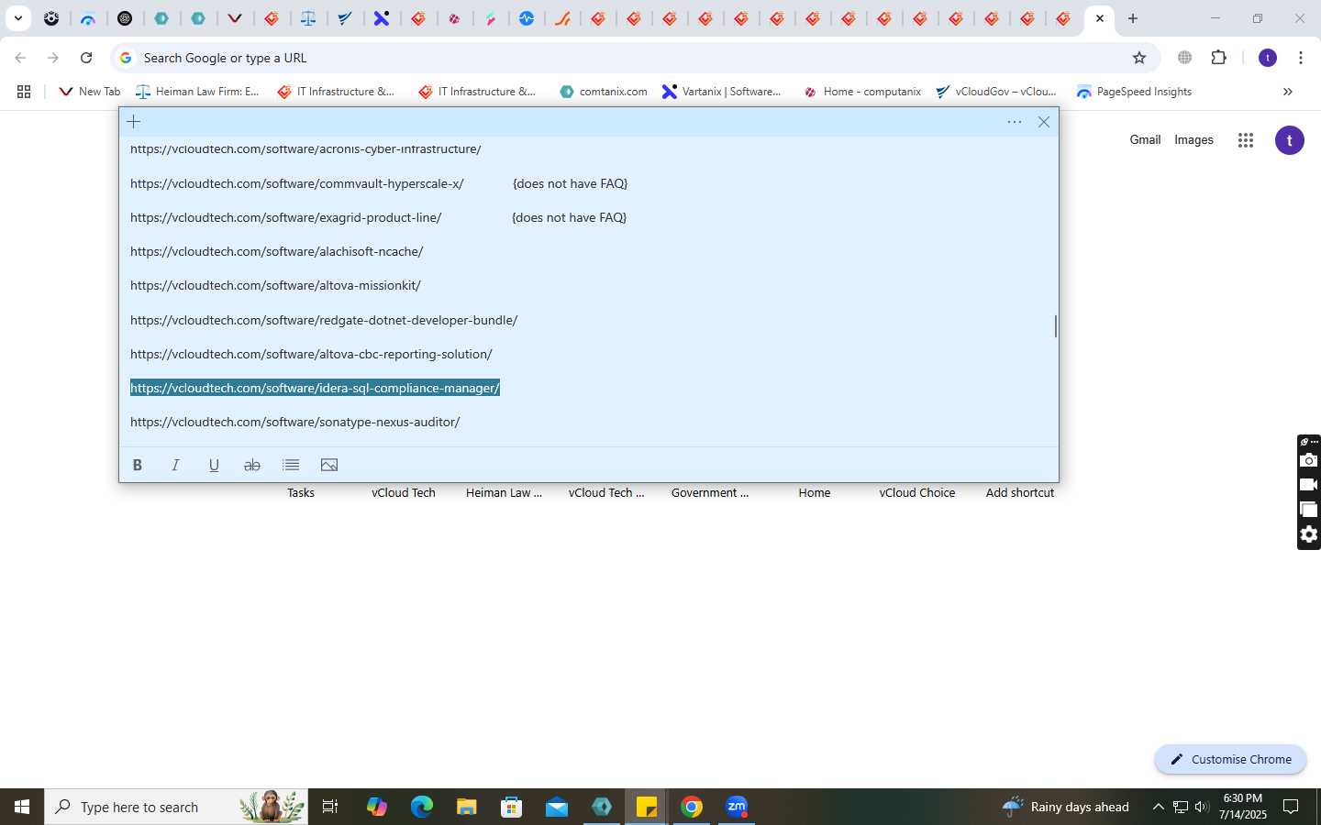Open Task View on the taskbar

(330, 807)
